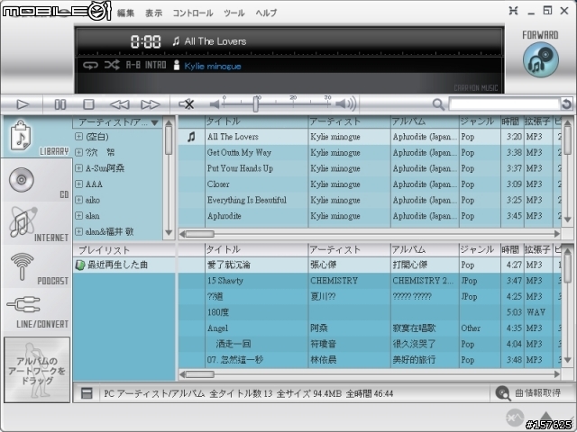Screen dimensions: 577x432
Task: Click the Kylie minogue artist link in display
Action: [x=213, y=66]
